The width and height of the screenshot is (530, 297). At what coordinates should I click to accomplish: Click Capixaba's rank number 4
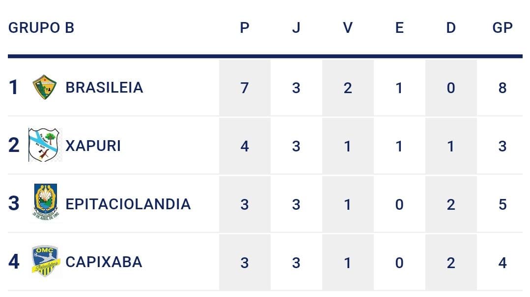(14, 262)
